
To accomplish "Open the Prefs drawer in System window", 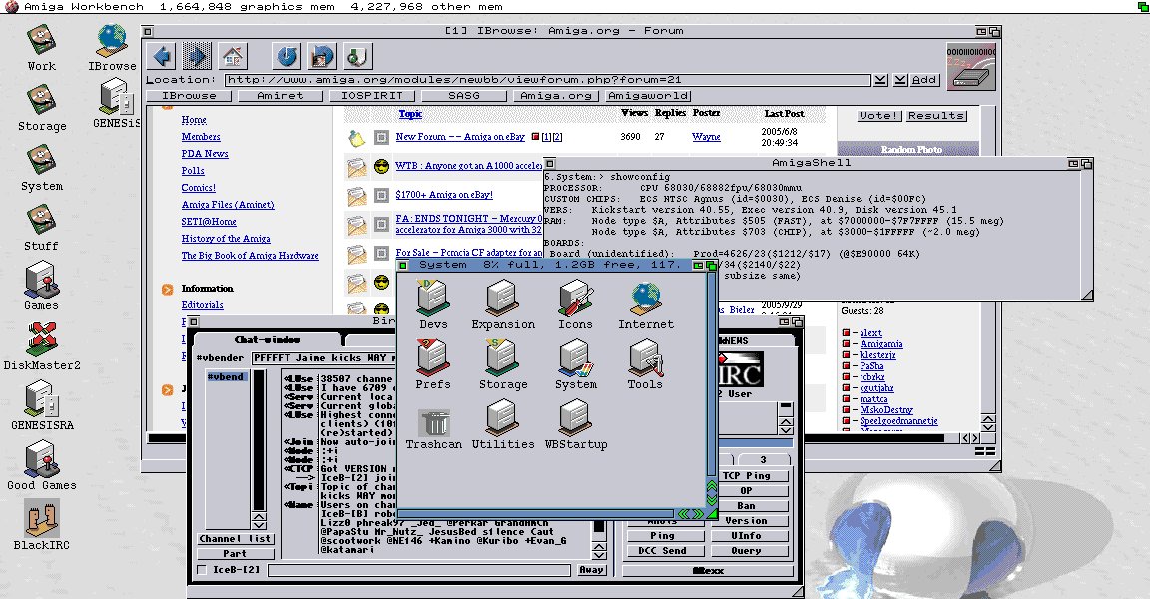I will tap(432, 365).
